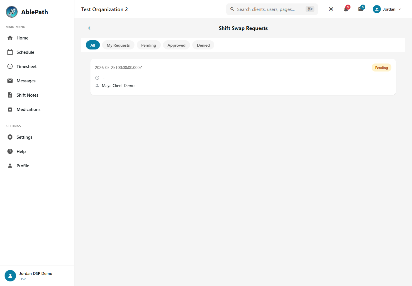The image size is (412, 286).
Task: Open the Help question mark icon
Action: [10, 151]
